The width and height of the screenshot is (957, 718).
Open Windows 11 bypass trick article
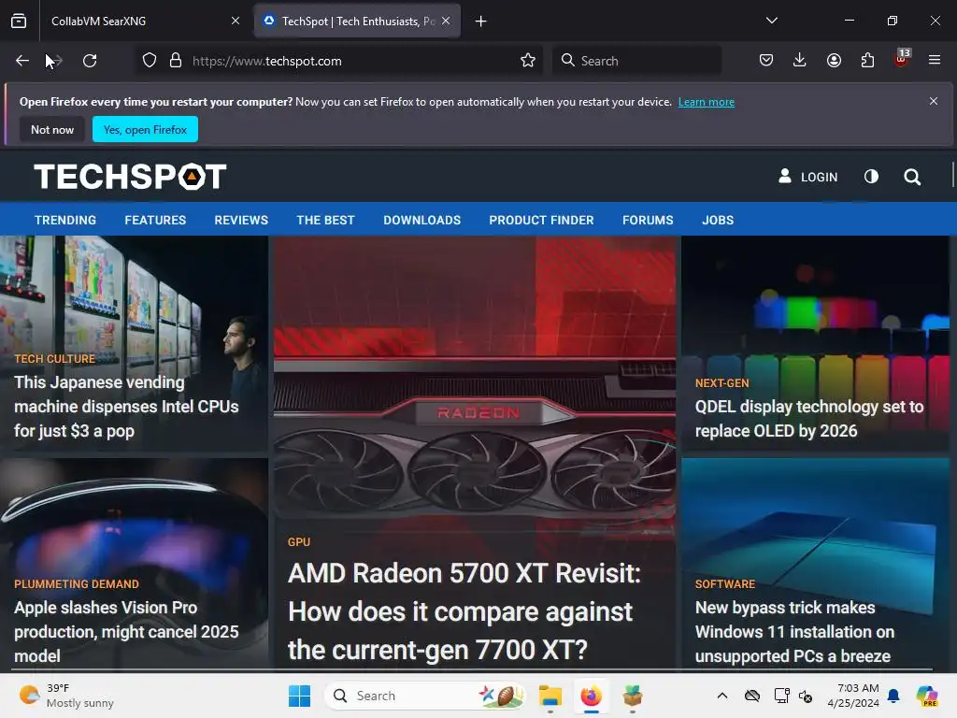tap(794, 631)
